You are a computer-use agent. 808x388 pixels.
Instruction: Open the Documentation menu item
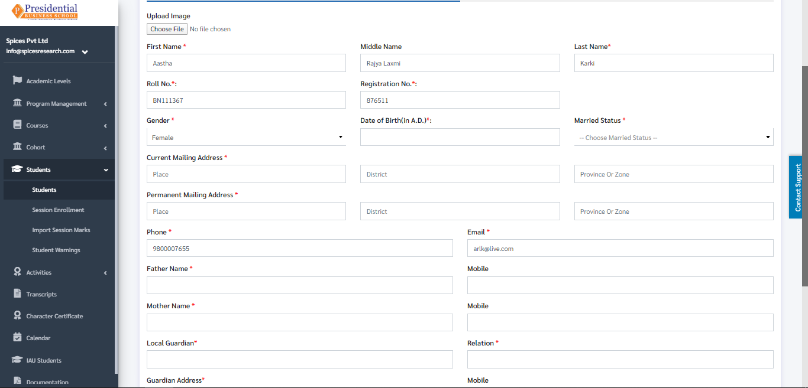click(x=47, y=382)
